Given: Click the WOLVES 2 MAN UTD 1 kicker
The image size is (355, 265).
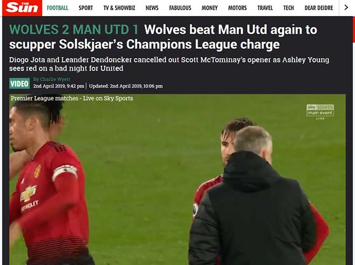Looking at the screenshot, I should click(x=74, y=30).
